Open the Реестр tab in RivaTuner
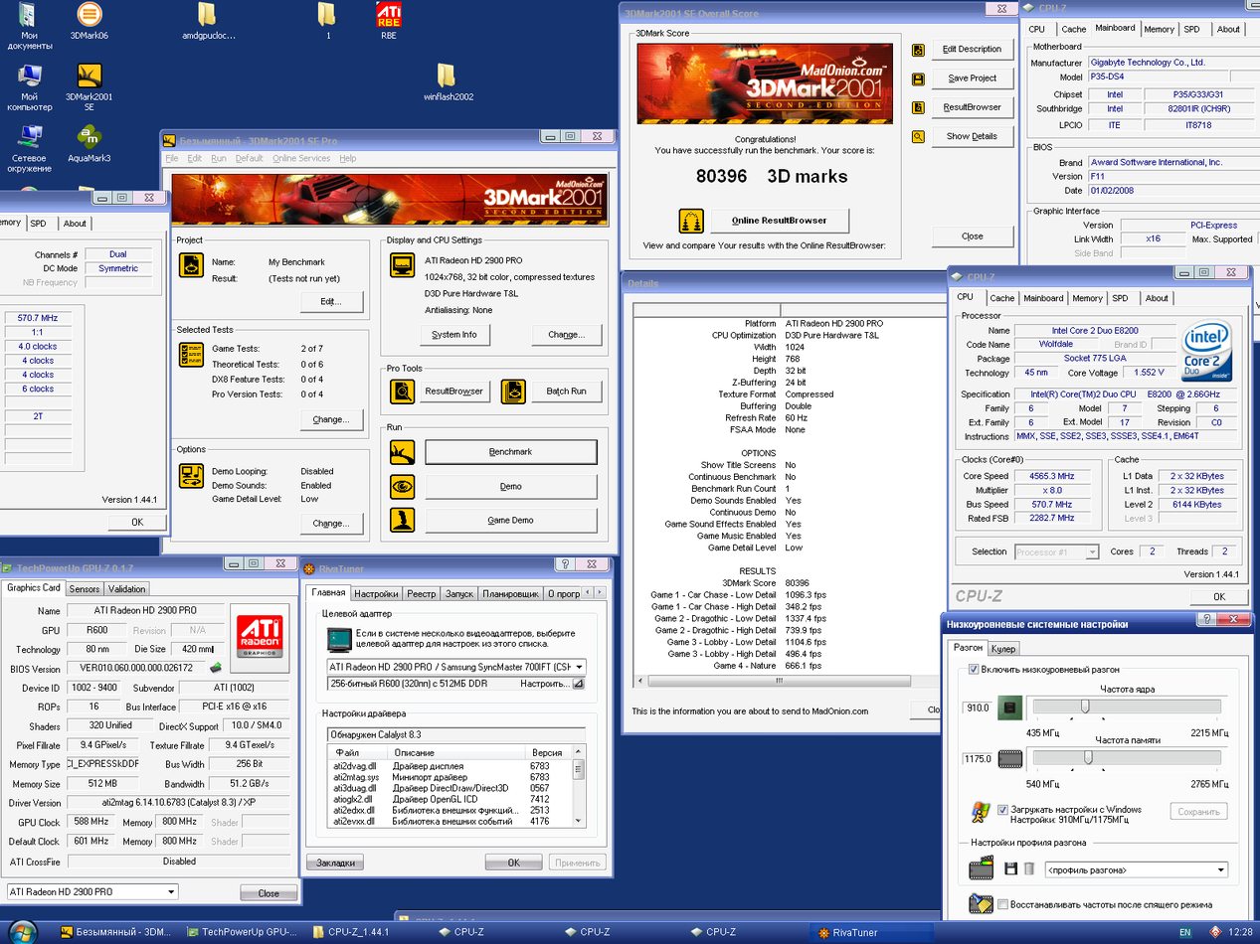The height and width of the screenshot is (944, 1260). pos(422,594)
